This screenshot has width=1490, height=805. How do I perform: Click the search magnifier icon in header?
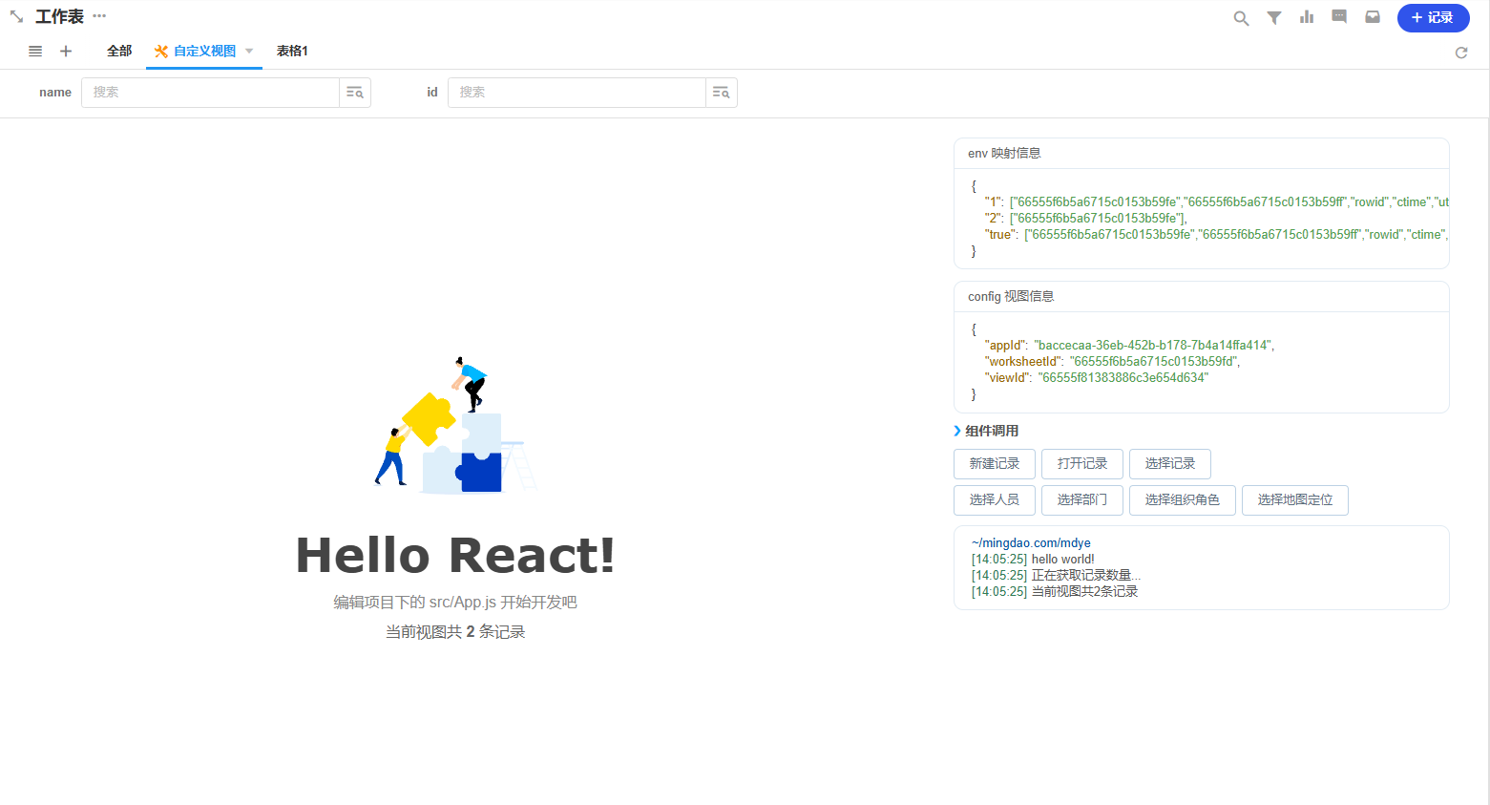click(1241, 18)
